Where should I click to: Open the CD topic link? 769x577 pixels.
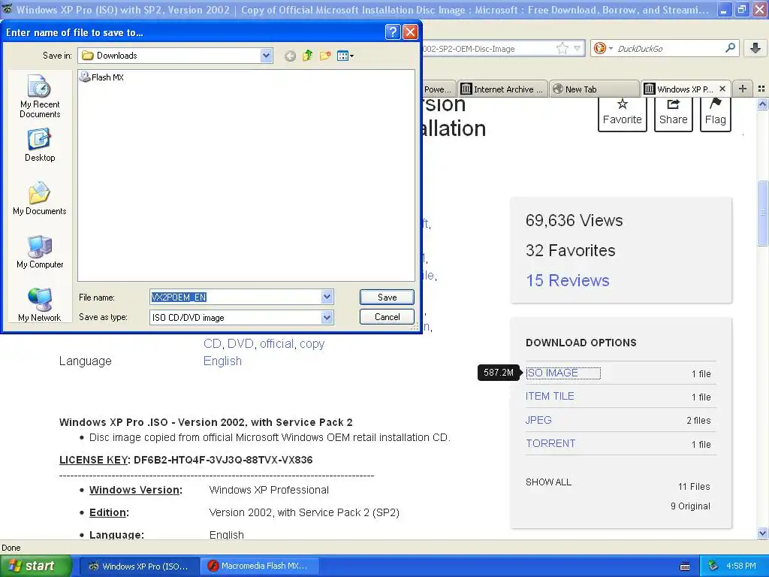pos(212,344)
